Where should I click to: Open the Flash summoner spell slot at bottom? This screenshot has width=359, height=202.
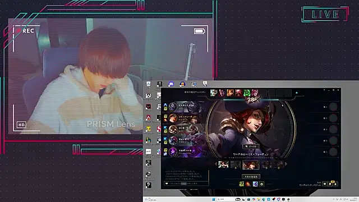pos(241,184)
